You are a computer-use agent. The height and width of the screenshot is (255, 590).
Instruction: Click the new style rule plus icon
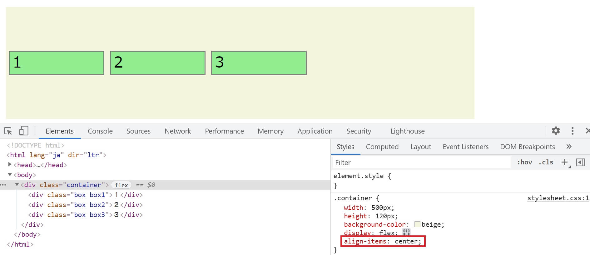coord(564,162)
